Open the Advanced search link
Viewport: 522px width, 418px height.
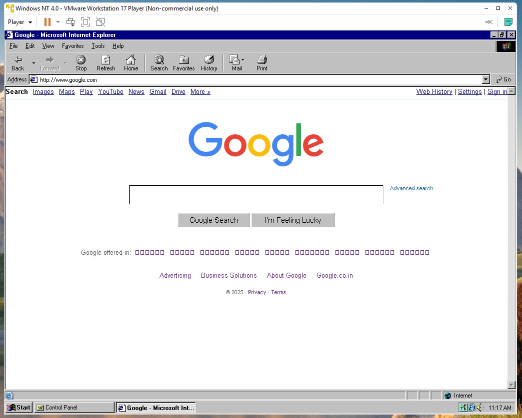411,188
